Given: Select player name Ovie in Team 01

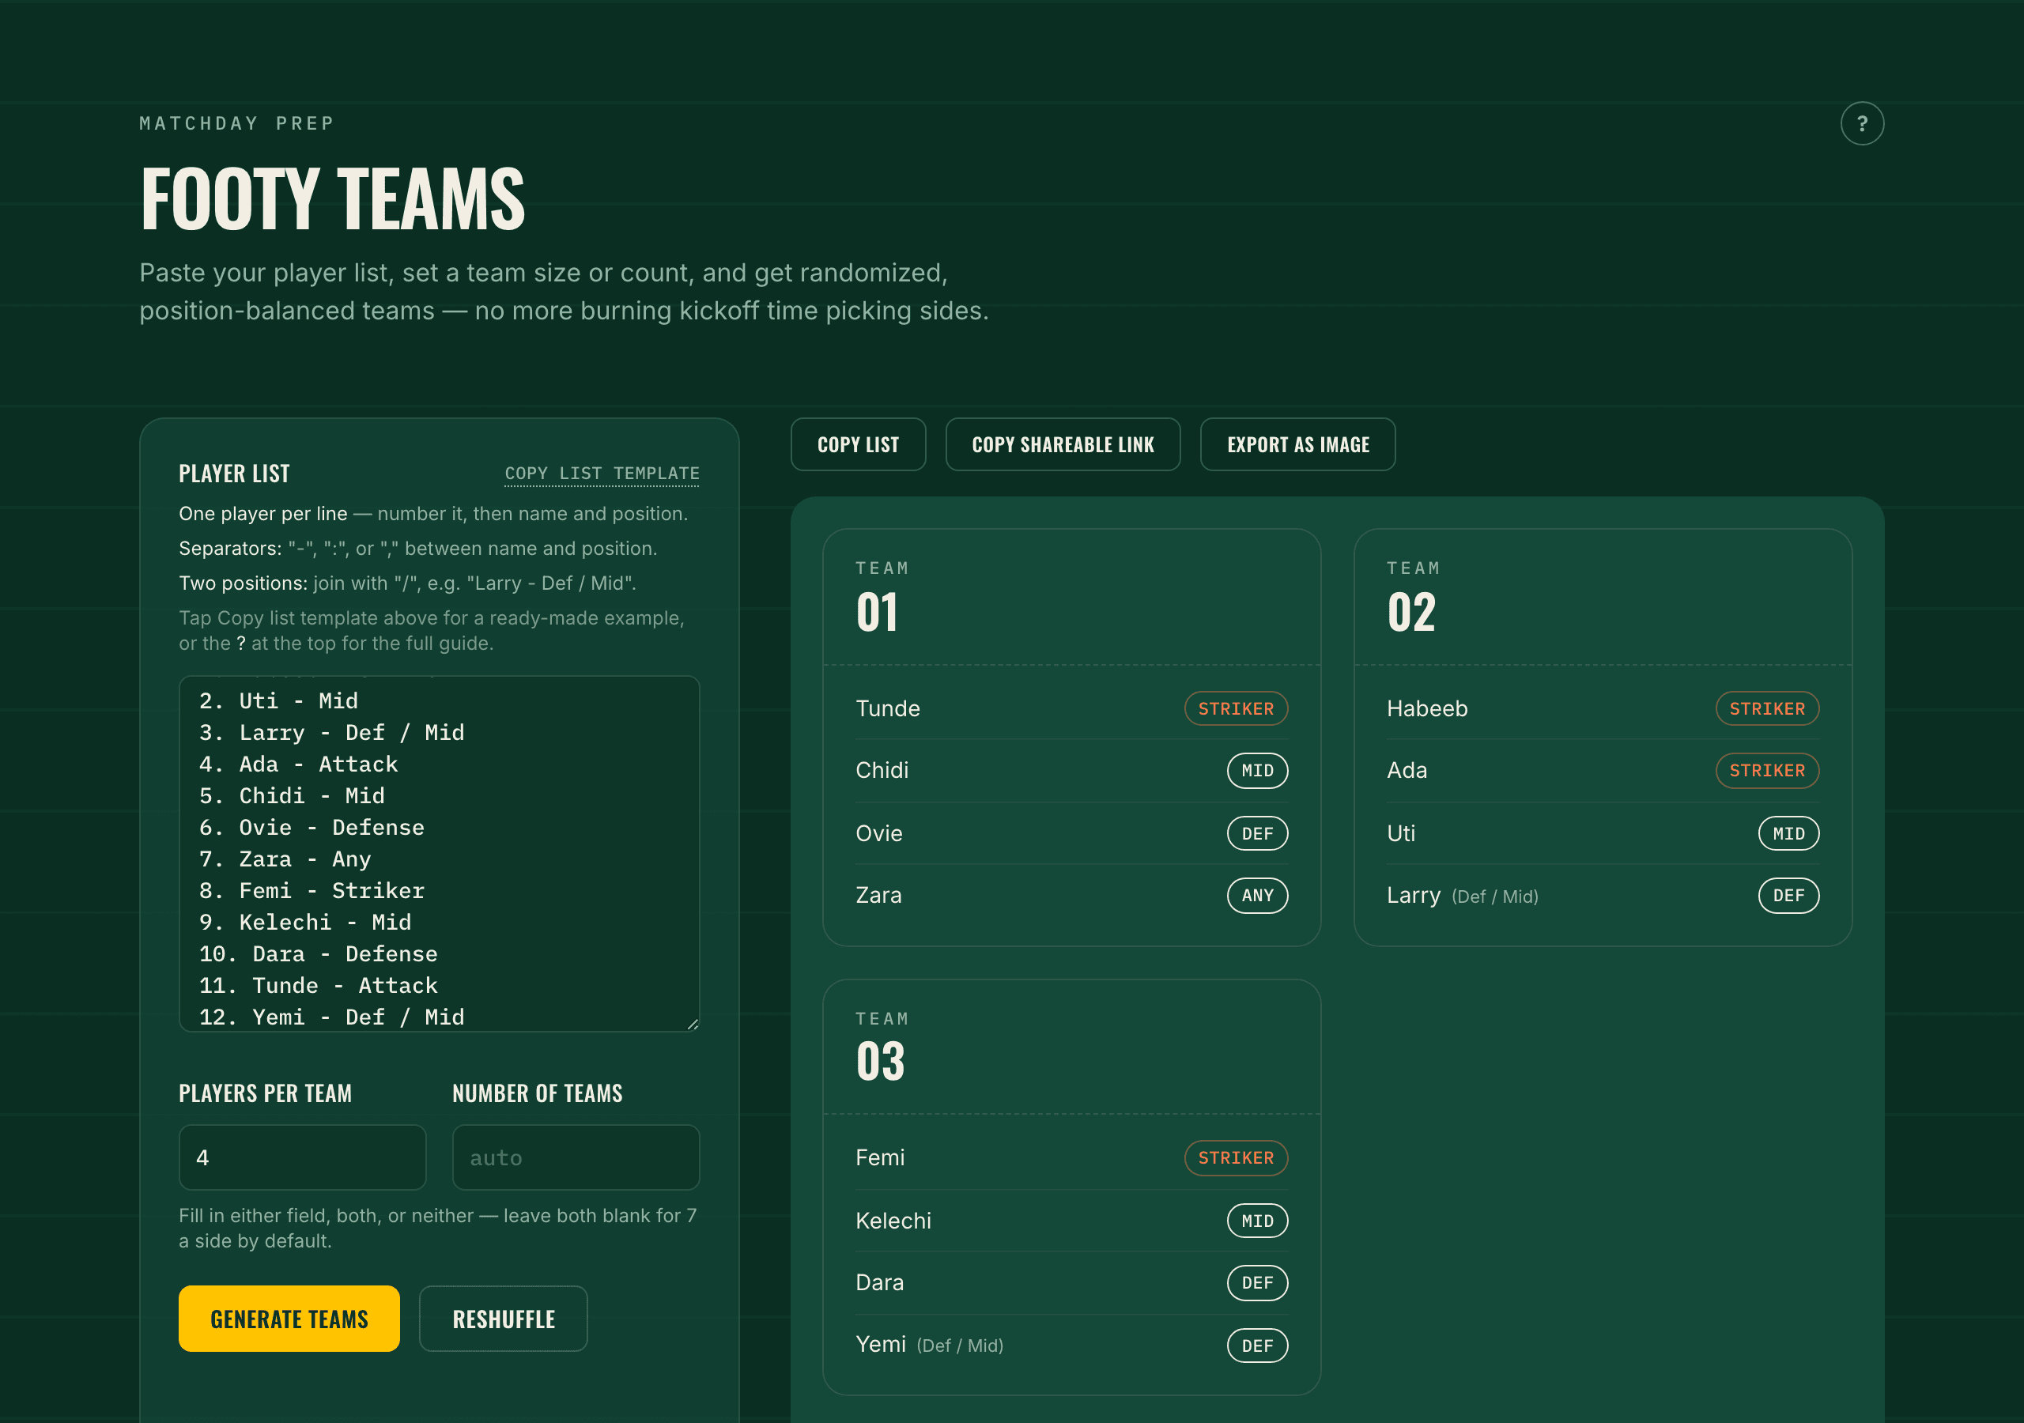Looking at the screenshot, I should (x=879, y=833).
